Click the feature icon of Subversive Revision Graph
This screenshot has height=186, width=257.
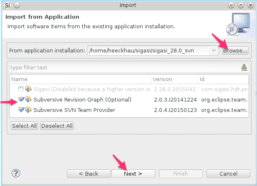[28, 99]
